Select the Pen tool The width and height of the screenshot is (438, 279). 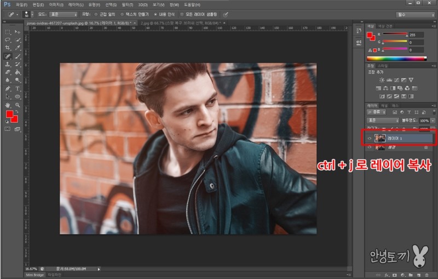8,88
